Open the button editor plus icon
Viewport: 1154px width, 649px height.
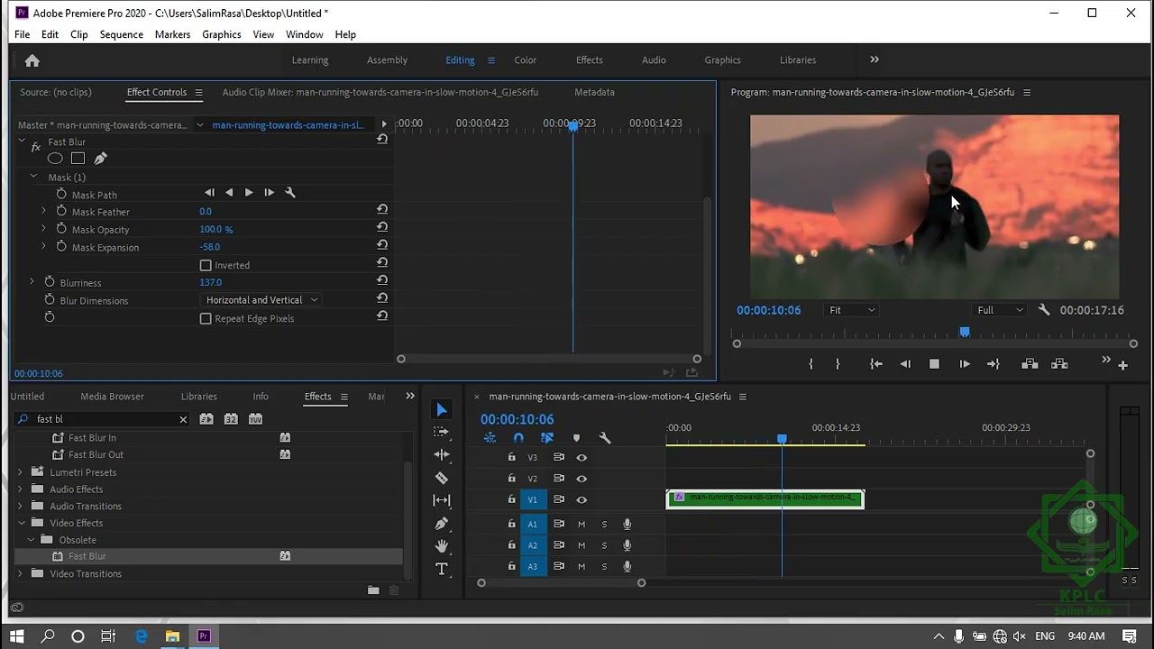1123,365
